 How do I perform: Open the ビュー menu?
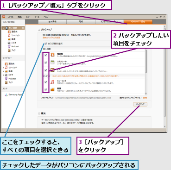coord(28,17)
